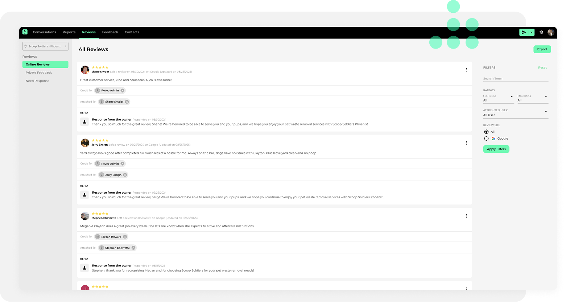Viewport: 566px width, 302px height.
Task: Remove Stephen Chevrette attached chip
Action: 133,248
